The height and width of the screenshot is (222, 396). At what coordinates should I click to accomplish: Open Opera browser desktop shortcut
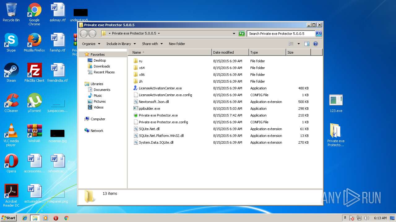click(x=11, y=163)
